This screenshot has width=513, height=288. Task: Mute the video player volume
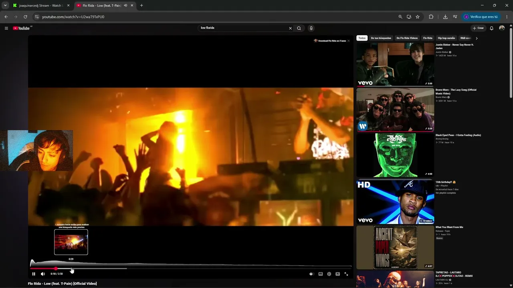[43, 274]
